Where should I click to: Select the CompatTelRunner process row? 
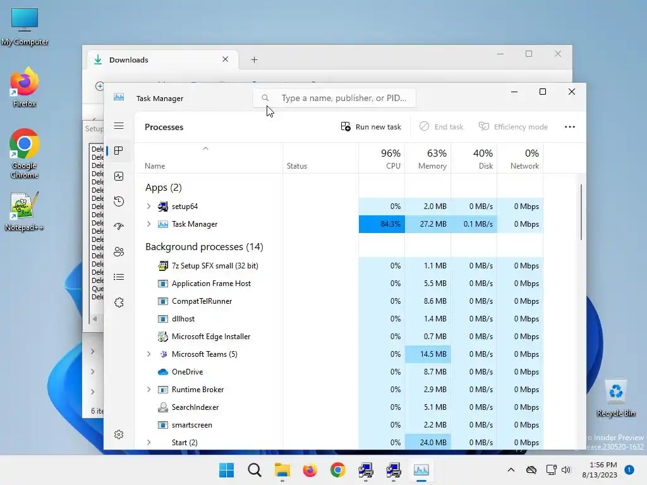coord(339,301)
